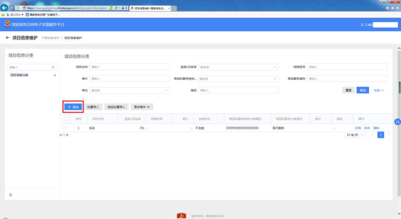Close the 项目信息维护 browser tab
This screenshot has height=219, width=401.
tap(169, 9)
